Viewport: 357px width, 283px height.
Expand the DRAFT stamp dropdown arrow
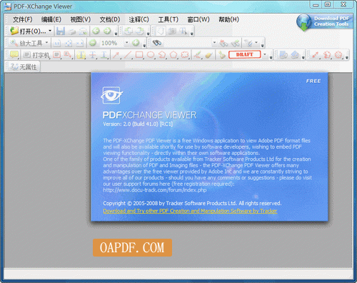pos(265,54)
